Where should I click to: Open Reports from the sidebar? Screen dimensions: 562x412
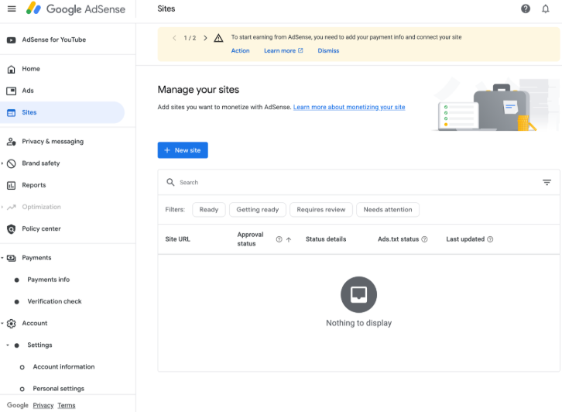coord(33,185)
